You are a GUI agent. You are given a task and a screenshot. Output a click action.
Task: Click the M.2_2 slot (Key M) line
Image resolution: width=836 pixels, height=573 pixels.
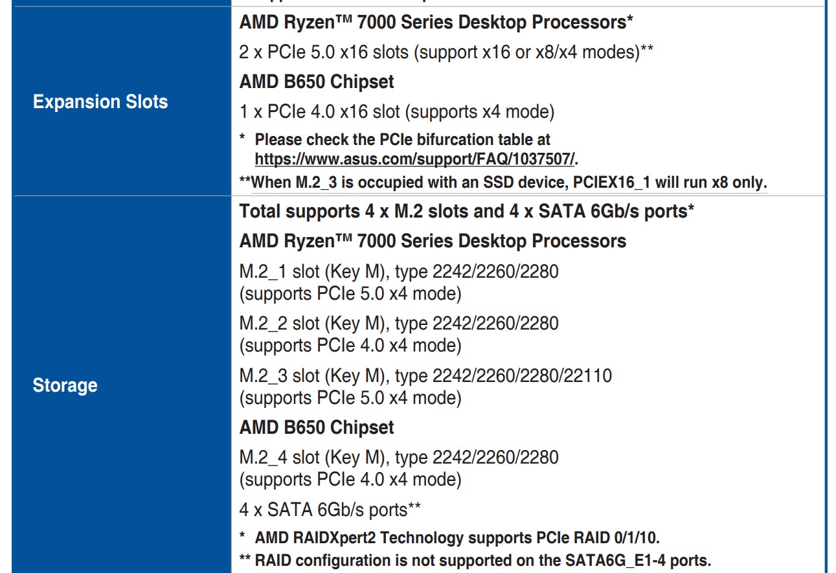coord(399,322)
